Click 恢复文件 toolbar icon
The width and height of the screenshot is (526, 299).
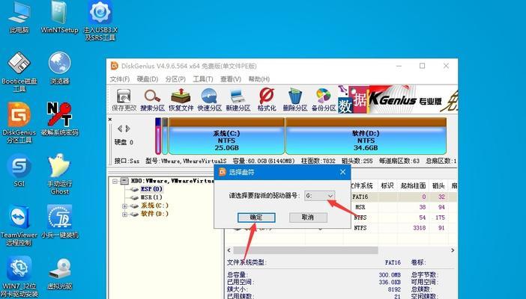point(181,99)
